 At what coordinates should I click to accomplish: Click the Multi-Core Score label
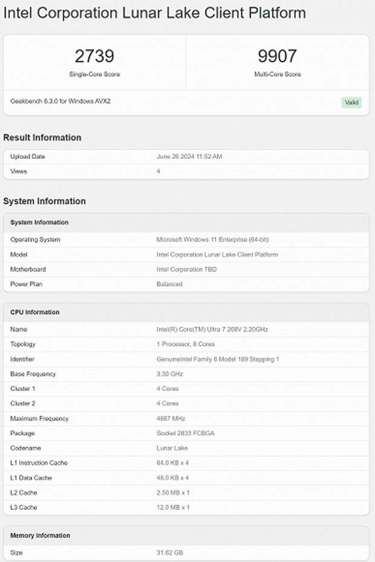click(x=278, y=74)
